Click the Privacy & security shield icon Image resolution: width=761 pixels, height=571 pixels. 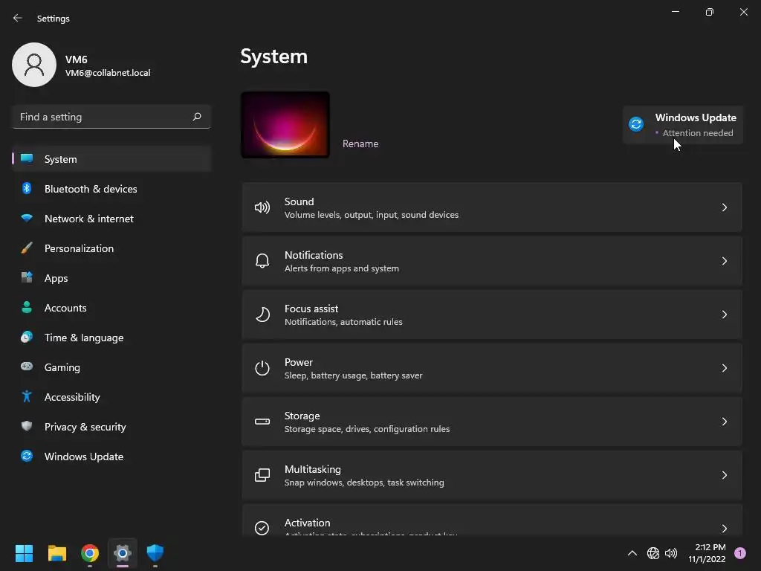tap(27, 426)
